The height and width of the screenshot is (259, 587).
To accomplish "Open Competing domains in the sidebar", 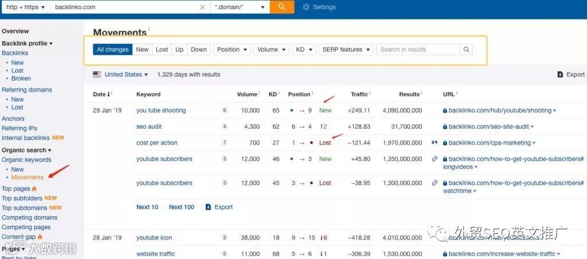I will (x=30, y=217).
